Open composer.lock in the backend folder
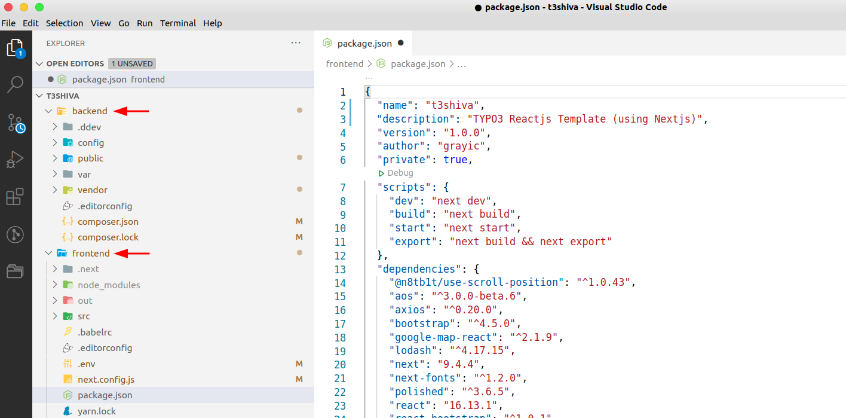This screenshot has width=846, height=418. coord(108,237)
